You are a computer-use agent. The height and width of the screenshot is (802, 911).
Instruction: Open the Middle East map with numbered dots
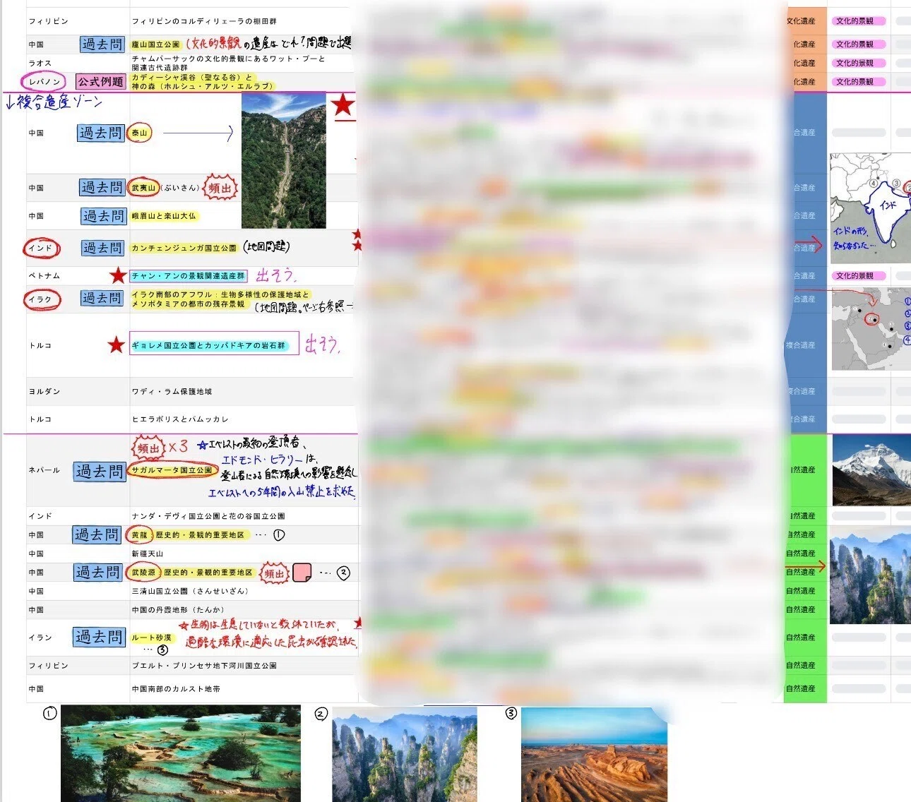point(871,329)
